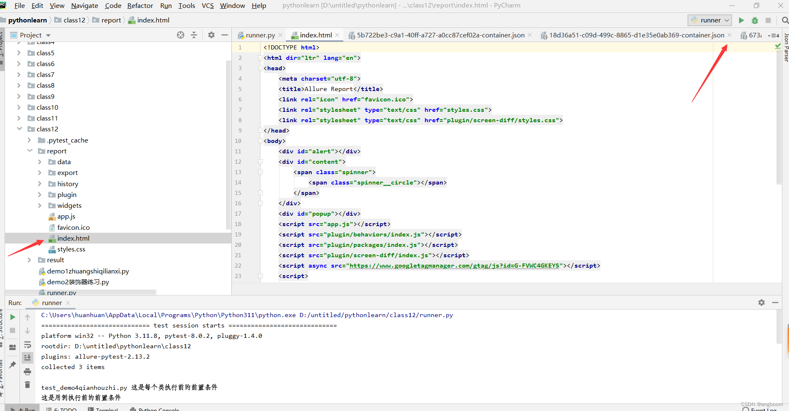Open googletagmanager URL in script tag
Image resolution: width=789 pixels, height=411 pixels.
[454, 266]
